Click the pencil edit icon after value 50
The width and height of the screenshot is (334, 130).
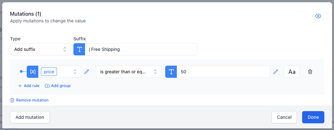click(276, 72)
